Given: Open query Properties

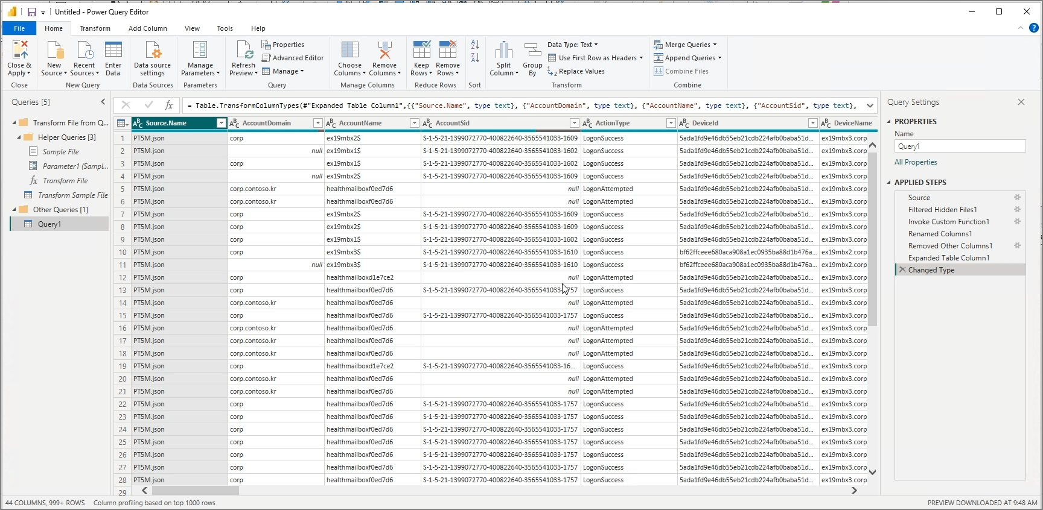Looking at the screenshot, I should point(283,45).
